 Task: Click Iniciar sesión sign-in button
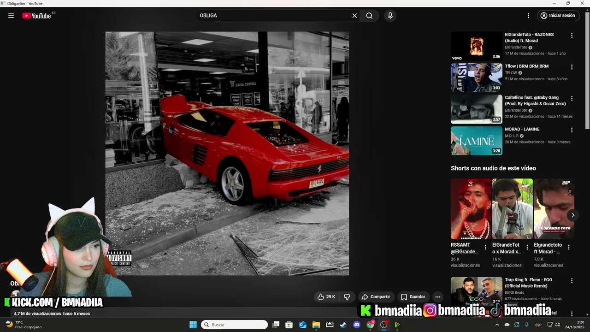pyautogui.click(x=558, y=16)
